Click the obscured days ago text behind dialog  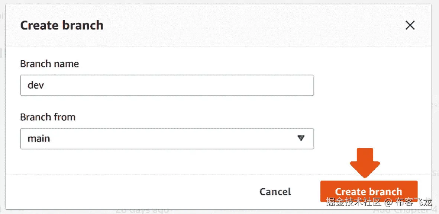point(142,211)
